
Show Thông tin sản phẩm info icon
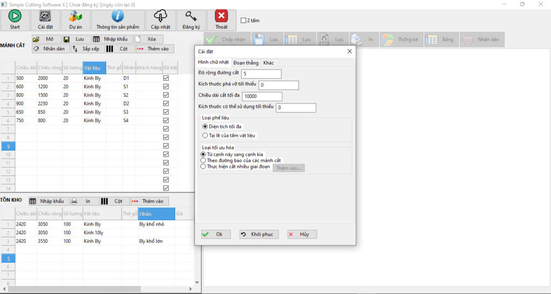click(x=118, y=16)
